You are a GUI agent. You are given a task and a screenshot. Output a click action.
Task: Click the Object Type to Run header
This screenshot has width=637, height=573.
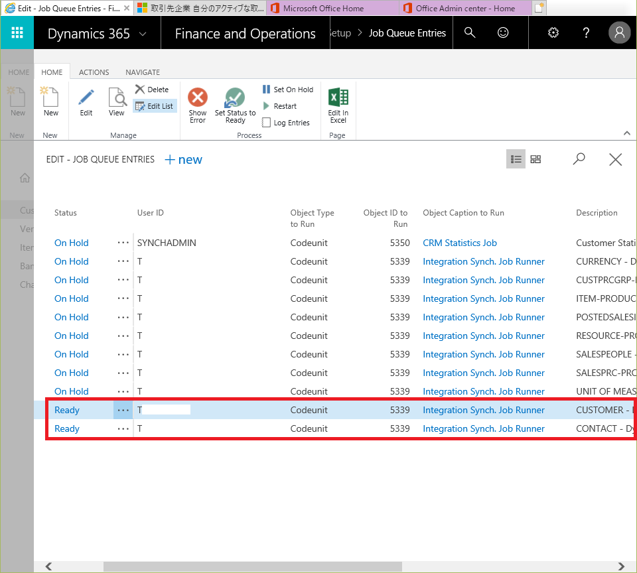(x=312, y=218)
